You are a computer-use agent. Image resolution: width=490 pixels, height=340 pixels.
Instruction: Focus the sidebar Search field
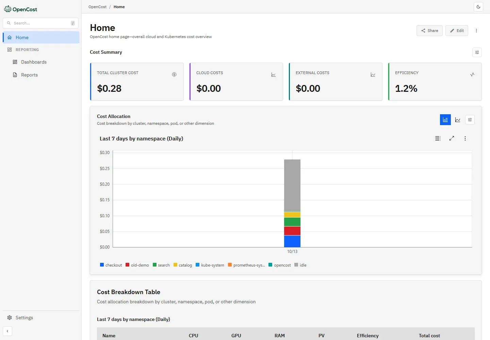click(40, 23)
